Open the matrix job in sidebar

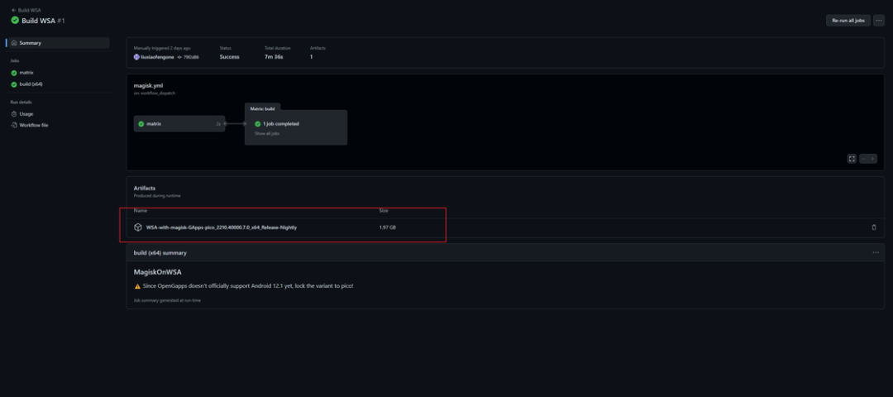tap(26, 72)
